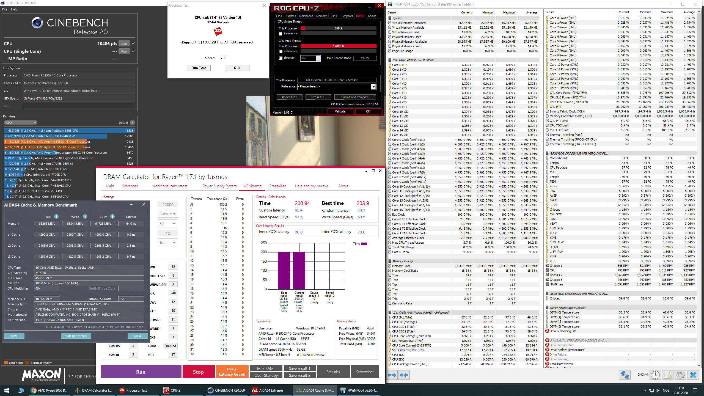
Task: Open Total dropdown in MEMbench settings
Action: point(168,243)
